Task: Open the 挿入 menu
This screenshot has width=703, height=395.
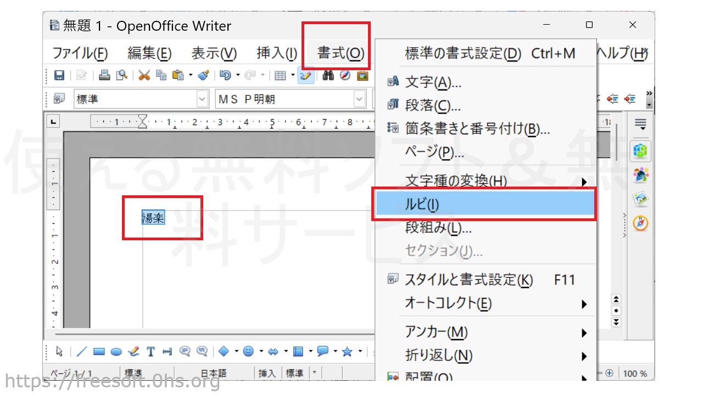Action: 277,53
